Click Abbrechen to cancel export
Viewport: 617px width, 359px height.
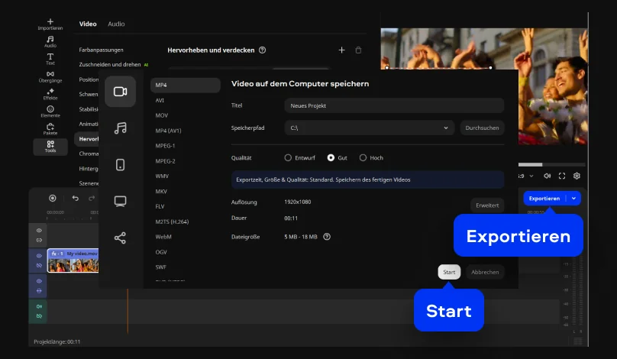(x=485, y=272)
